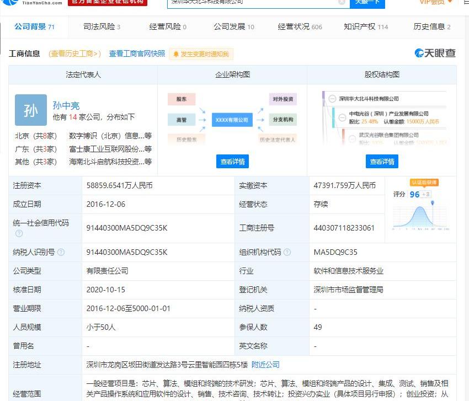Click the 注册地址 address text
The image size is (469, 401).
[x=167, y=365]
